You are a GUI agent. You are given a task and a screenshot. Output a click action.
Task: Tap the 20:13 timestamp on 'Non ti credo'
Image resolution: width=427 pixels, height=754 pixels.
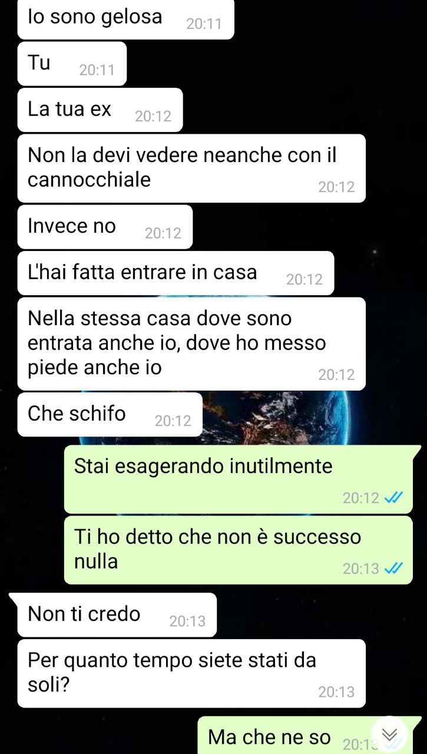187,621
